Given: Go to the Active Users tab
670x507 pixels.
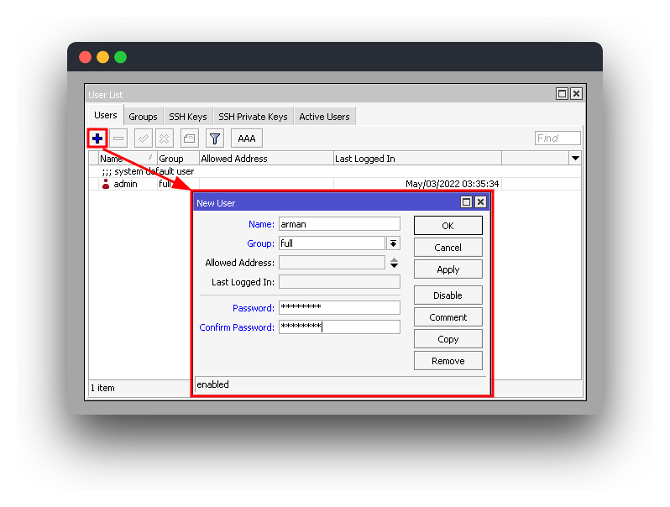Looking at the screenshot, I should point(324,117).
